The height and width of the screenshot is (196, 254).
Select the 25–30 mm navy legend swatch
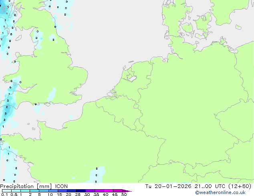click(81, 191)
